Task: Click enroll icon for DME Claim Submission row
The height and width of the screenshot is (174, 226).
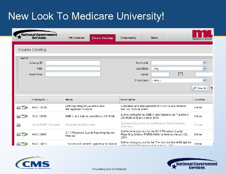Action: point(25,116)
